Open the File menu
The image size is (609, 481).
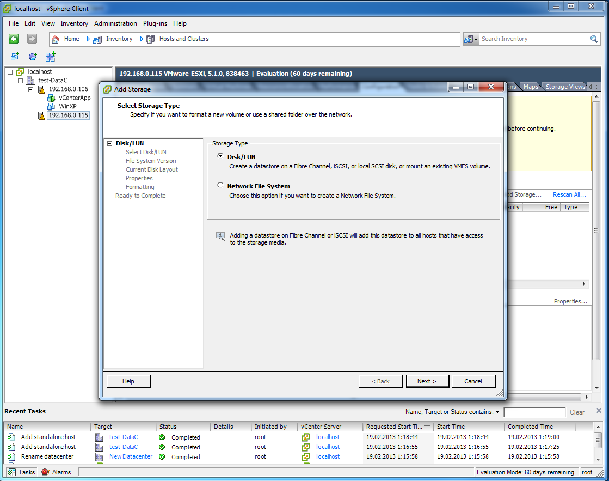(14, 23)
